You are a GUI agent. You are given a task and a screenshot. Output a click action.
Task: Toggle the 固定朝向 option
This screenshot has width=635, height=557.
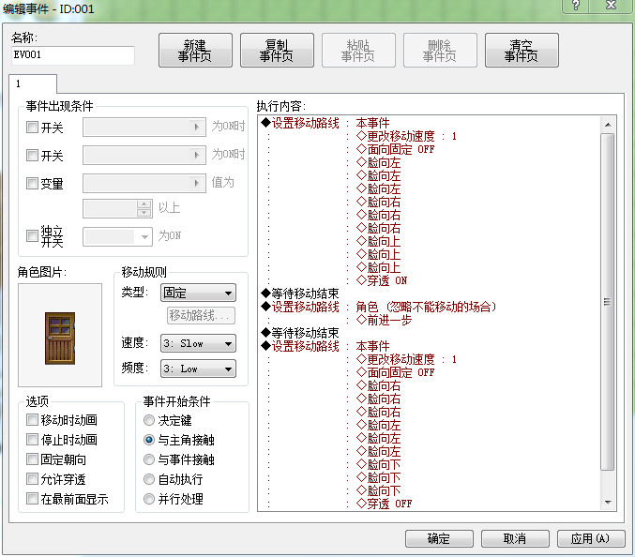[x=32, y=459]
